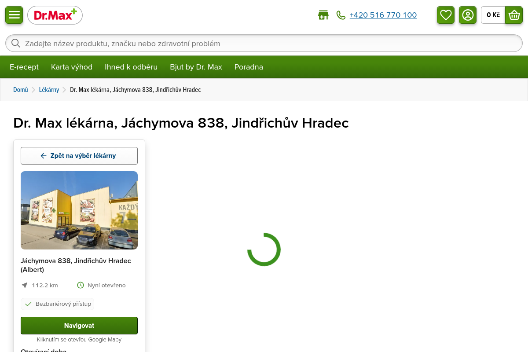
Task: Click the clock icon beside Nyní otevřeno
Action: tap(81, 285)
